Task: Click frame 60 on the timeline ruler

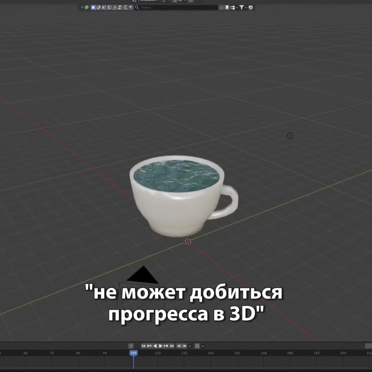Action: coord(25,353)
